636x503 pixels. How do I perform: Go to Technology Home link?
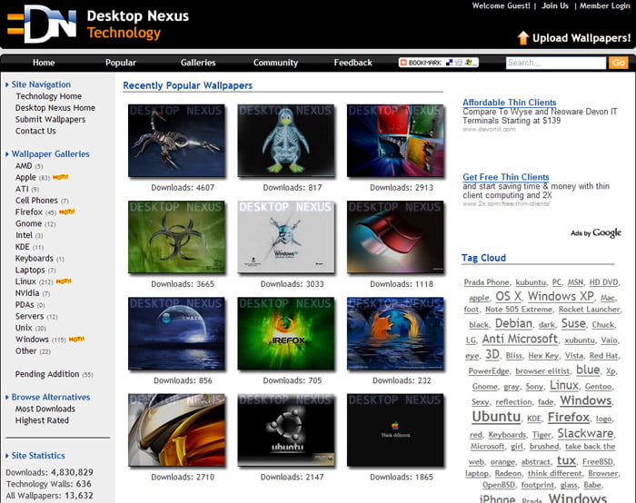coord(49,96)
